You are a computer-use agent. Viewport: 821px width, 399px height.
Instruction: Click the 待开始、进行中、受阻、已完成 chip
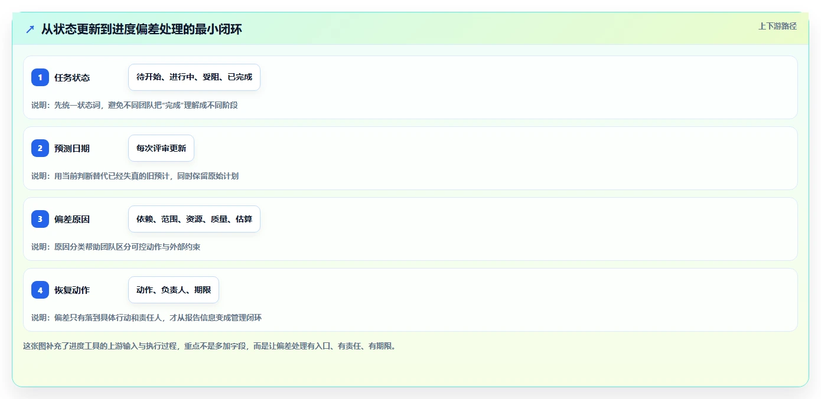pos(194,77)
